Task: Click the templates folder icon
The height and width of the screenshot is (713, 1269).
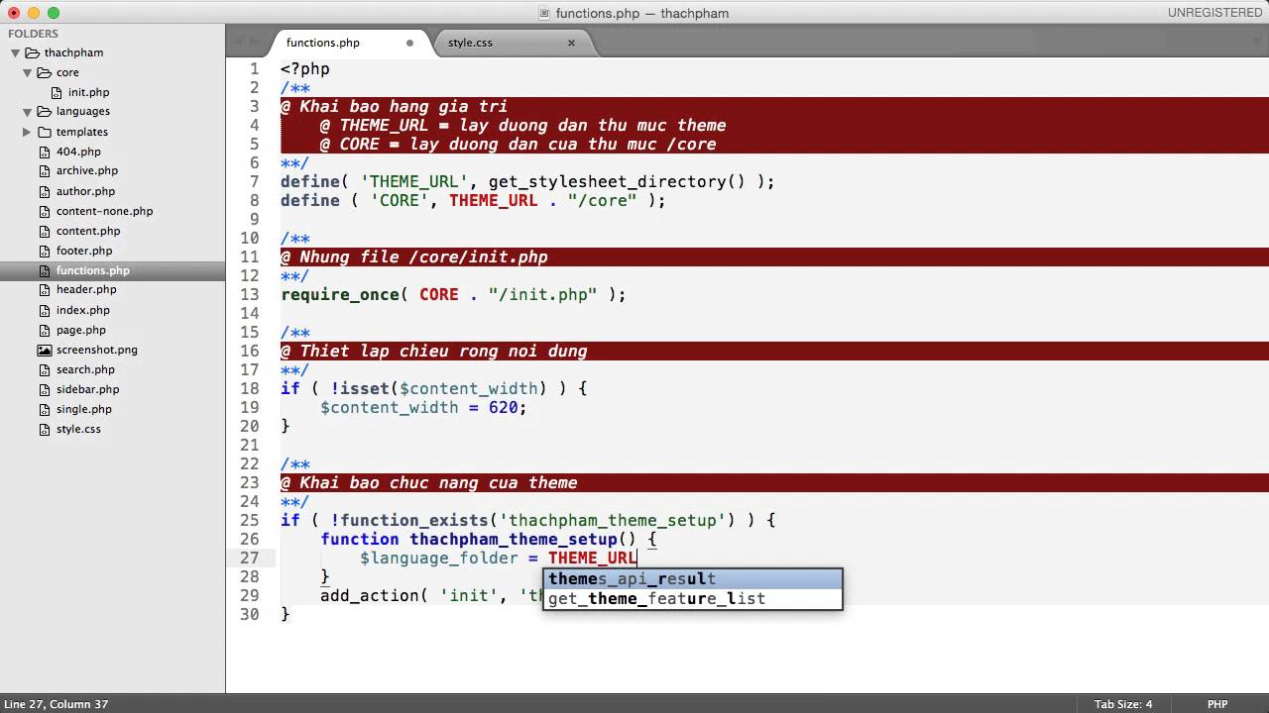Action: coord(45,132)
